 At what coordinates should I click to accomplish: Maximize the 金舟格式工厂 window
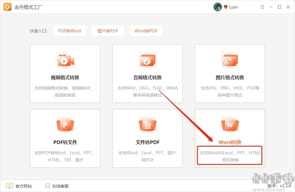(x=280, y=7)
